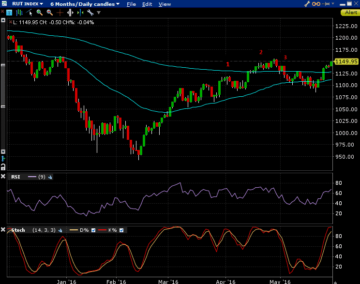The width and height of the screenshot is (360, 284).
Task: Click the chart app icon in title bar
Action: tap(4, 4)
